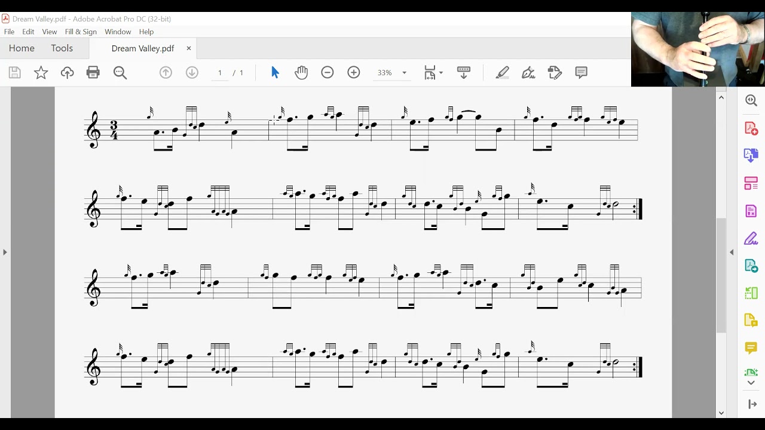Switch to the Tools tab

point(62,48)
